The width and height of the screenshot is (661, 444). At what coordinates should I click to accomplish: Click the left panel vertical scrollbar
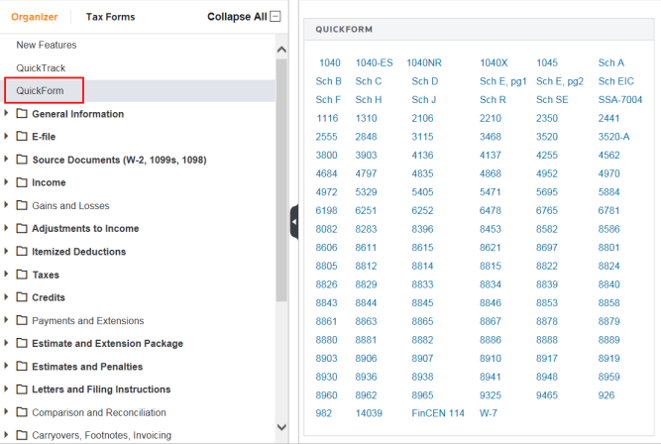[x=281, y=198]
